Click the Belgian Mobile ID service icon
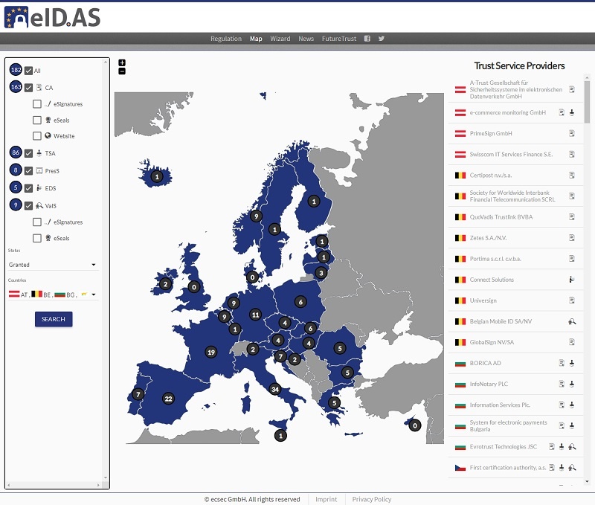Screen dimensions: 595x505 [572, 321]
